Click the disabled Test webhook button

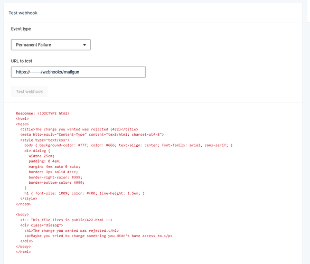pos(29,91)
